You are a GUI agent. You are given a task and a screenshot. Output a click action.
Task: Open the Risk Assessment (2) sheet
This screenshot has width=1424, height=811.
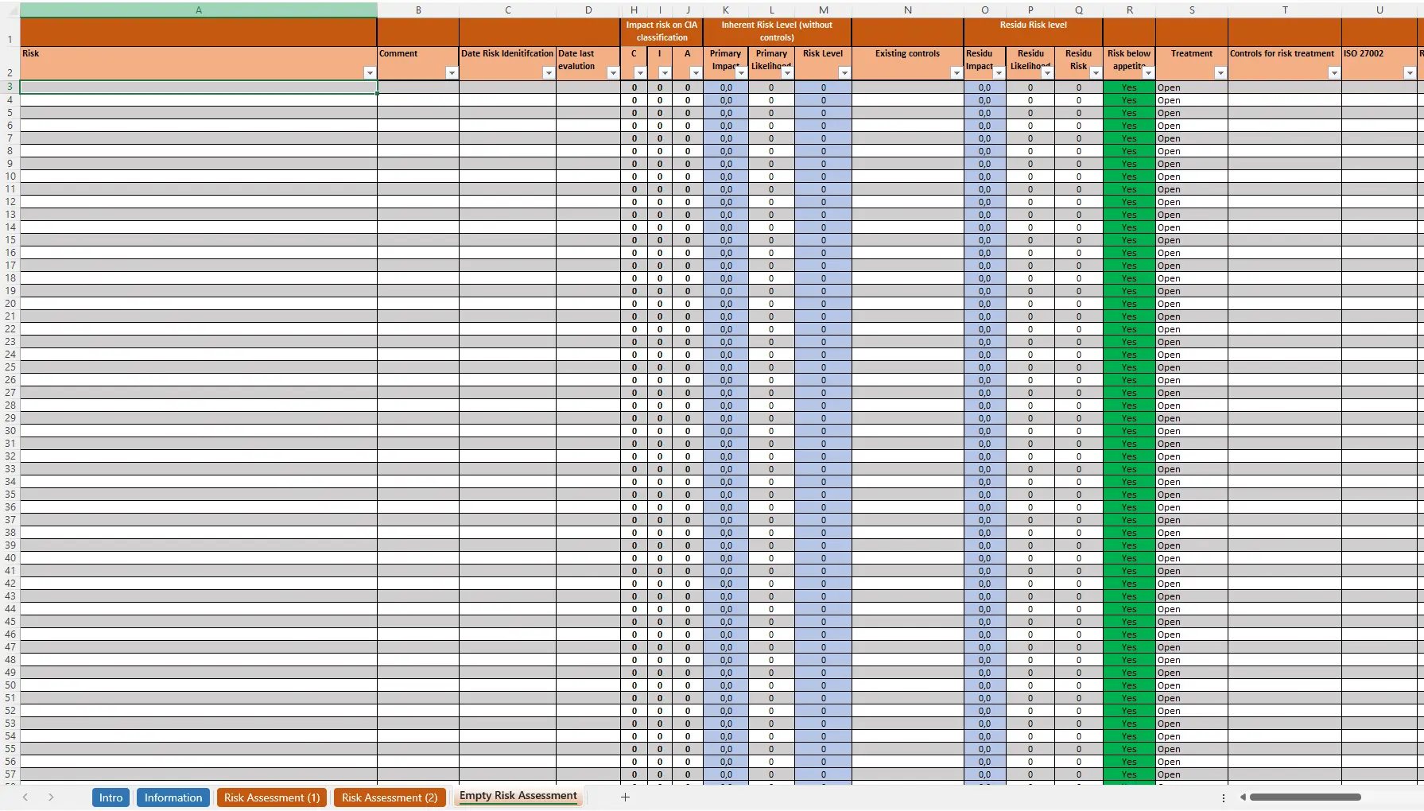point(390,797)
